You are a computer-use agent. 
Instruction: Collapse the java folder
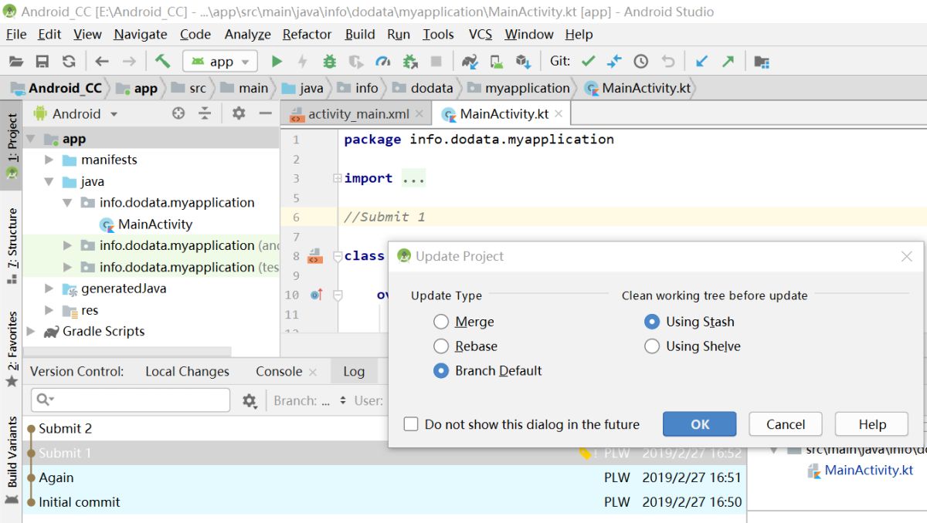tap(49, 182)
